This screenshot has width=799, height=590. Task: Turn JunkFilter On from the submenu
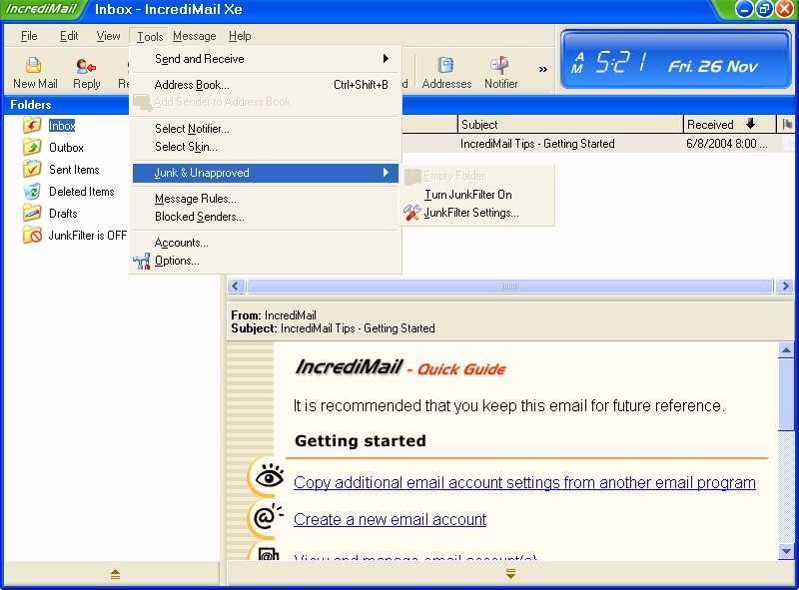[x=467, y=195]
